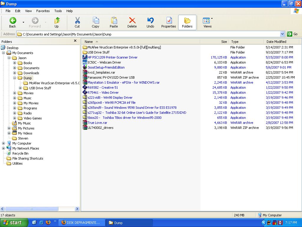Select the Utilities folder in tree
Viewport: 302px width, 227px height.
(17, 163)
